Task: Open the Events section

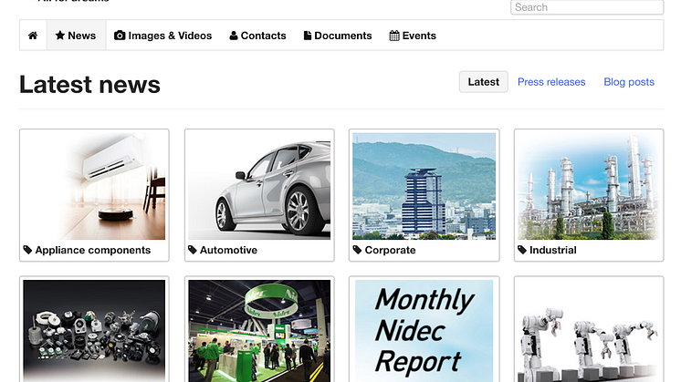Action: click(x=413, y=36)
